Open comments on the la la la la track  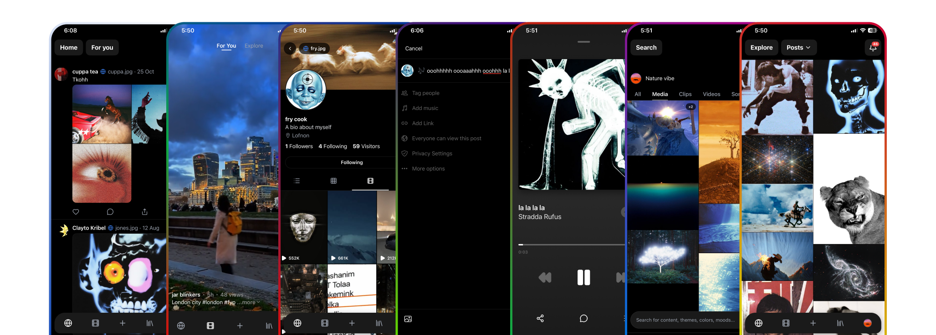tap(583, 318)
